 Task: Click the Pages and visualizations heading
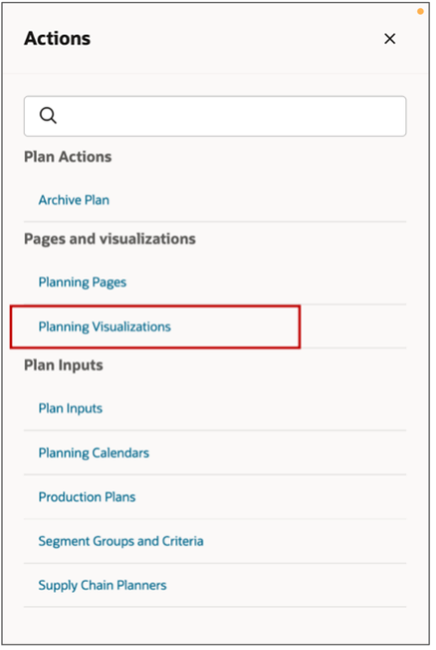point(110,239)
